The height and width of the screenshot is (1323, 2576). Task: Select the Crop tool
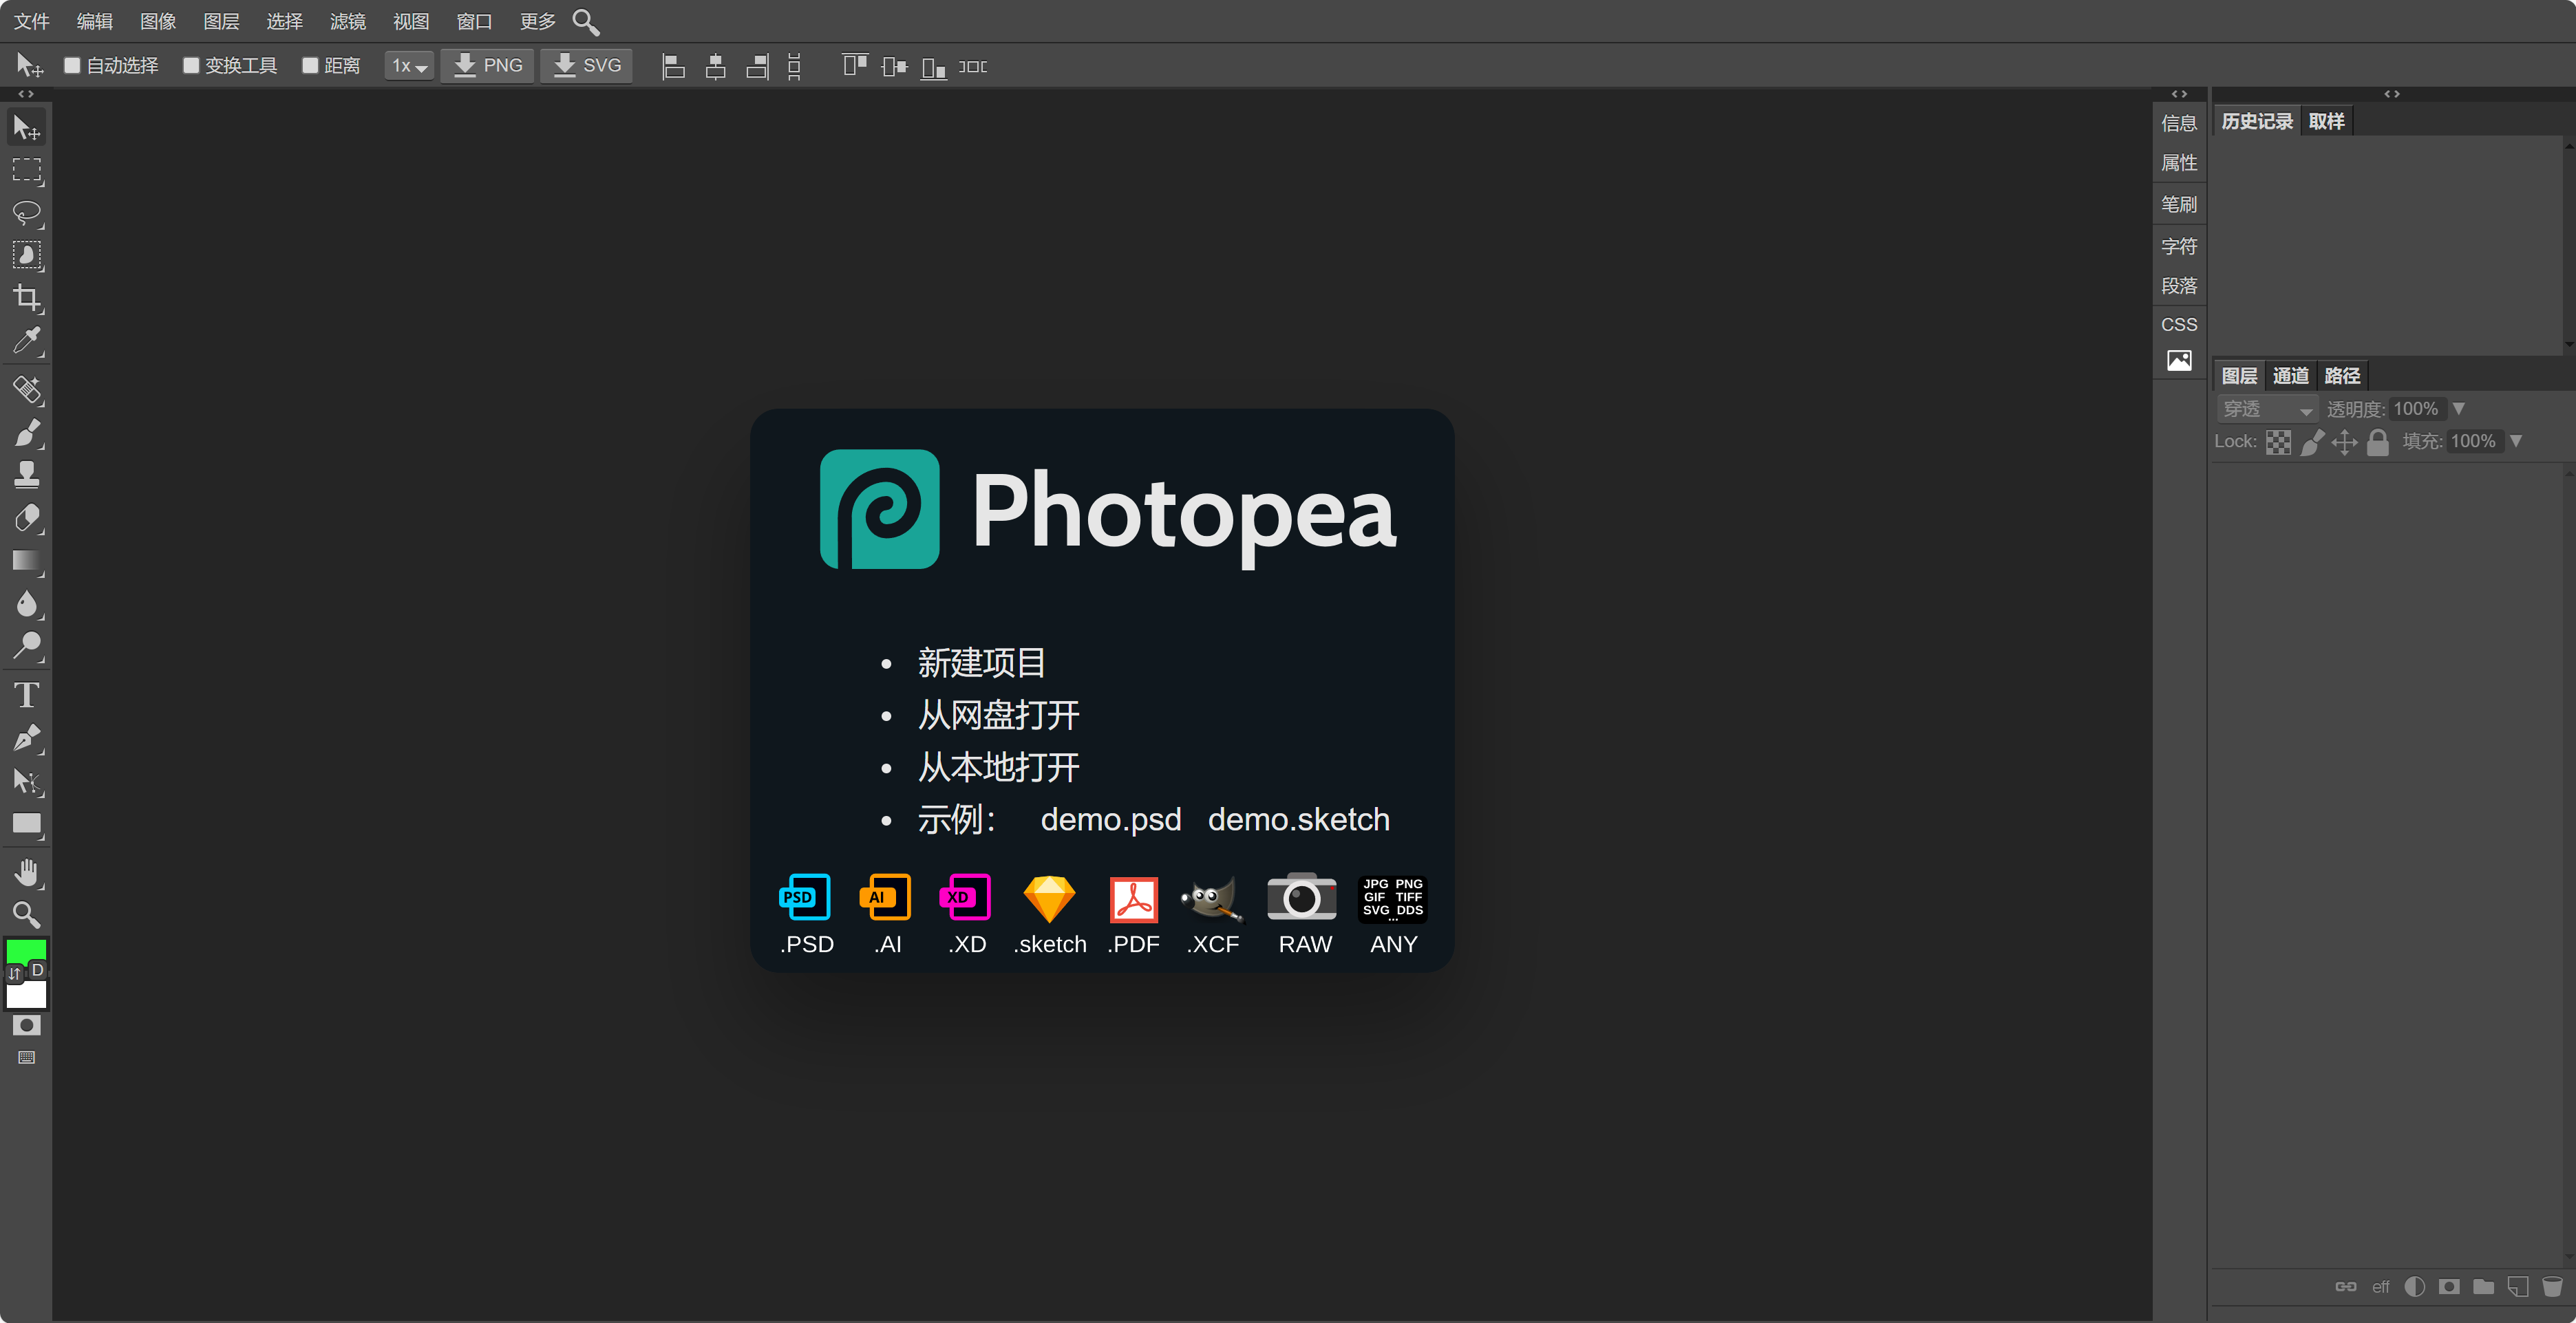(x=27, y=298)
